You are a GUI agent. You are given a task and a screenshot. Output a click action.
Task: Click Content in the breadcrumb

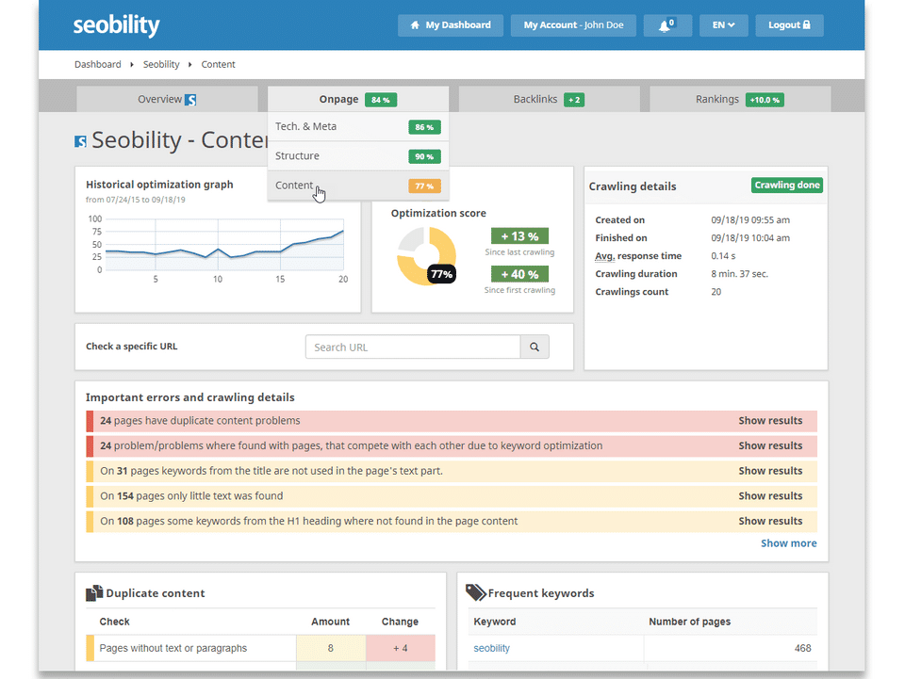pos(218,65)
